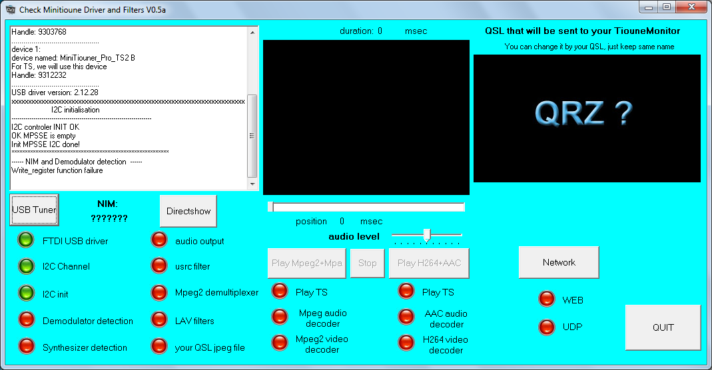This screenshot has width=712, height=370.
Task: Click the 'Write_register function failure' log line
Action: tap(57, 170)
